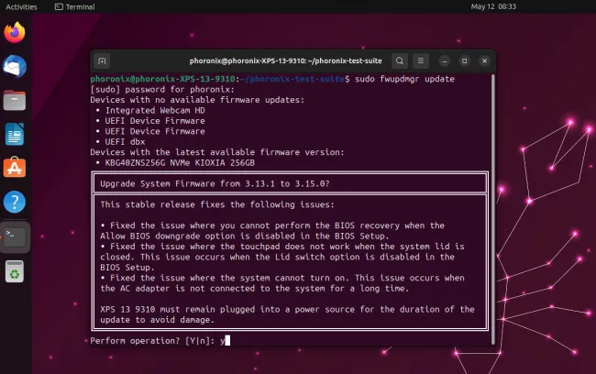Open the clock and calendar May 12 08:33
The image size is (596, 374).
tap(493, 6)
